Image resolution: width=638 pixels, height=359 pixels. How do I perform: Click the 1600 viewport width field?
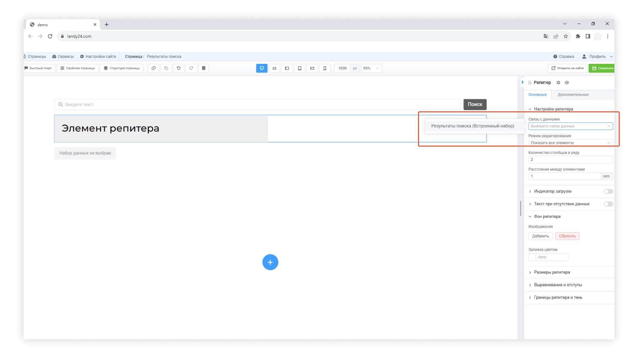[342, 68]
